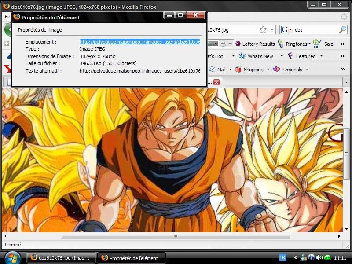The image size is (352, 264).
Task: Expand the Mail dropdown arrow
Action: pos(230,70)
